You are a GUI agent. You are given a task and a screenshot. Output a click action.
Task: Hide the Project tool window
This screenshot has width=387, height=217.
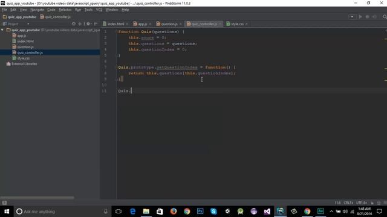coord(96,24)
